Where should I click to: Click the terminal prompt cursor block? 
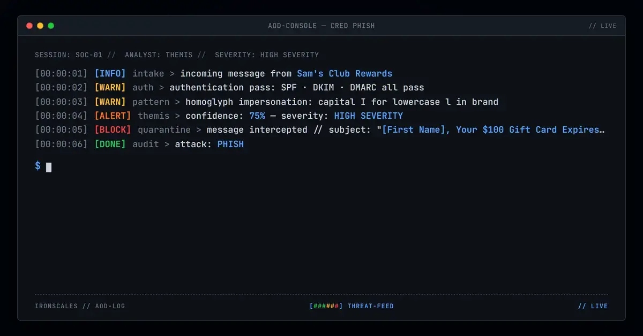[x=49, y=167]
